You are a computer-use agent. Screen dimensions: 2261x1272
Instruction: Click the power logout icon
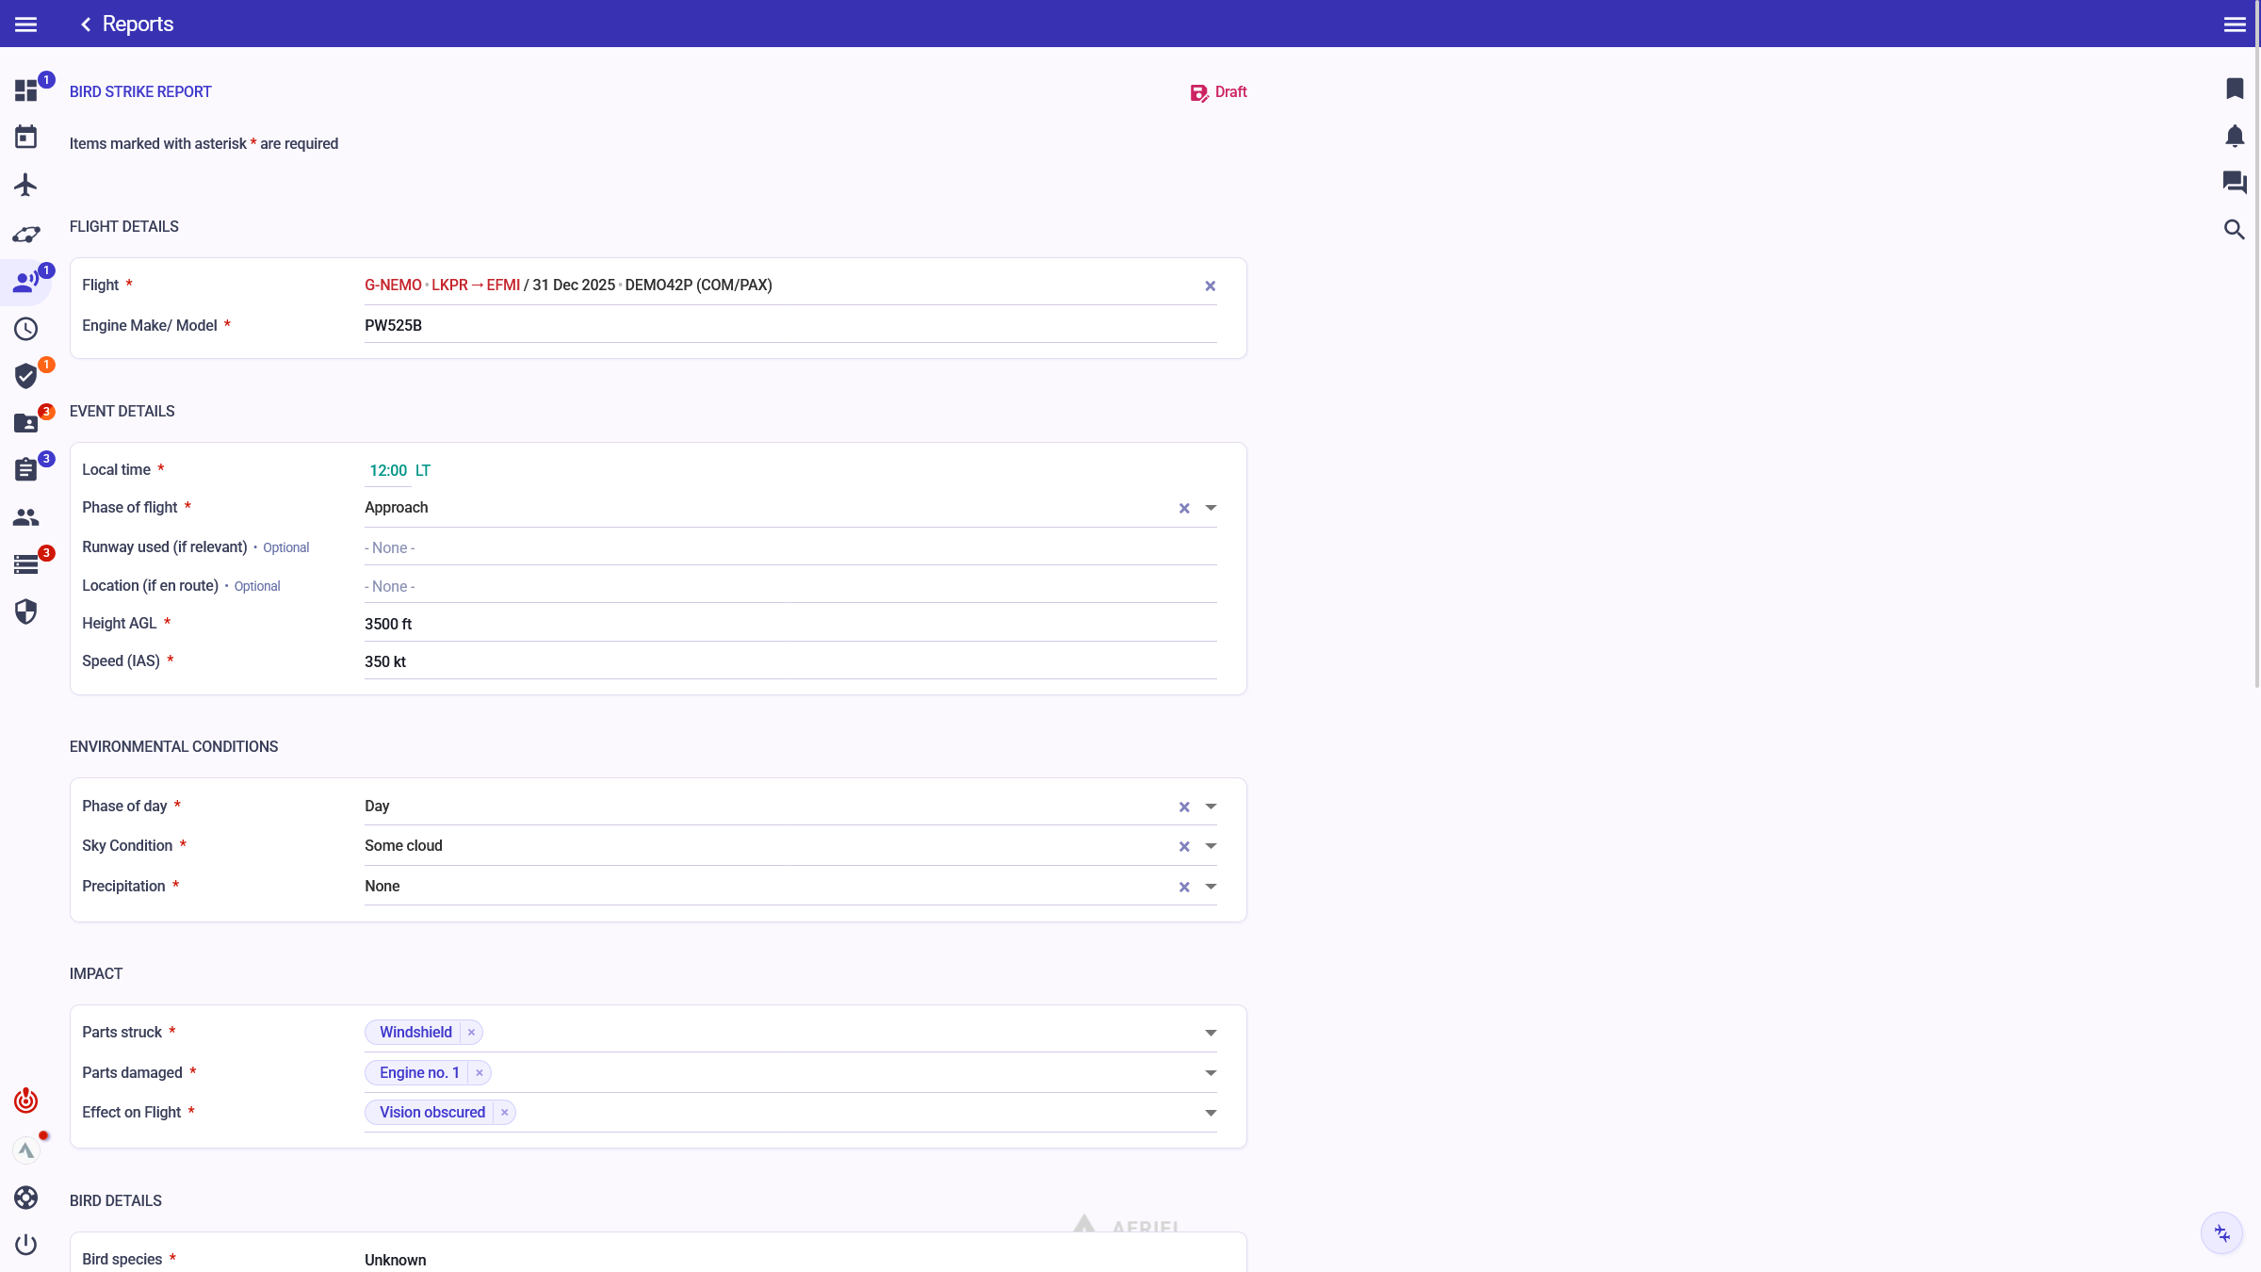click(26, 1245)
